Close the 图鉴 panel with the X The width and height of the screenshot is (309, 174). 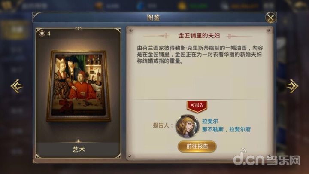tap(270, 18)
